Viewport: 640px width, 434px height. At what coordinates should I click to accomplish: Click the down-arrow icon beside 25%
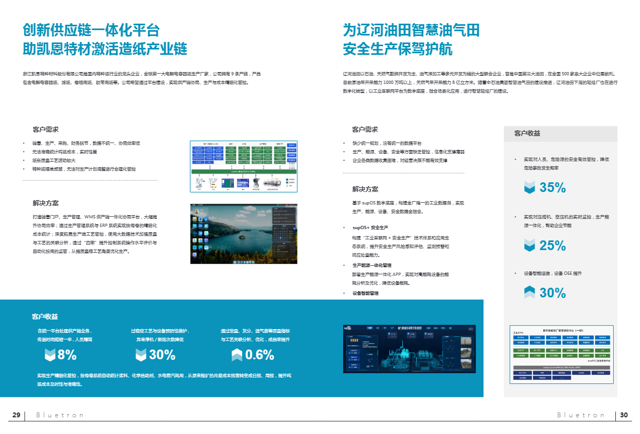tap(529, 245)
